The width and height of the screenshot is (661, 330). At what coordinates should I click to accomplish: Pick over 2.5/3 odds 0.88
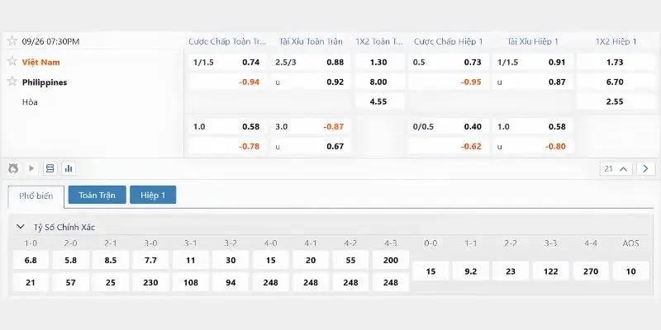(x=311, y=63)
